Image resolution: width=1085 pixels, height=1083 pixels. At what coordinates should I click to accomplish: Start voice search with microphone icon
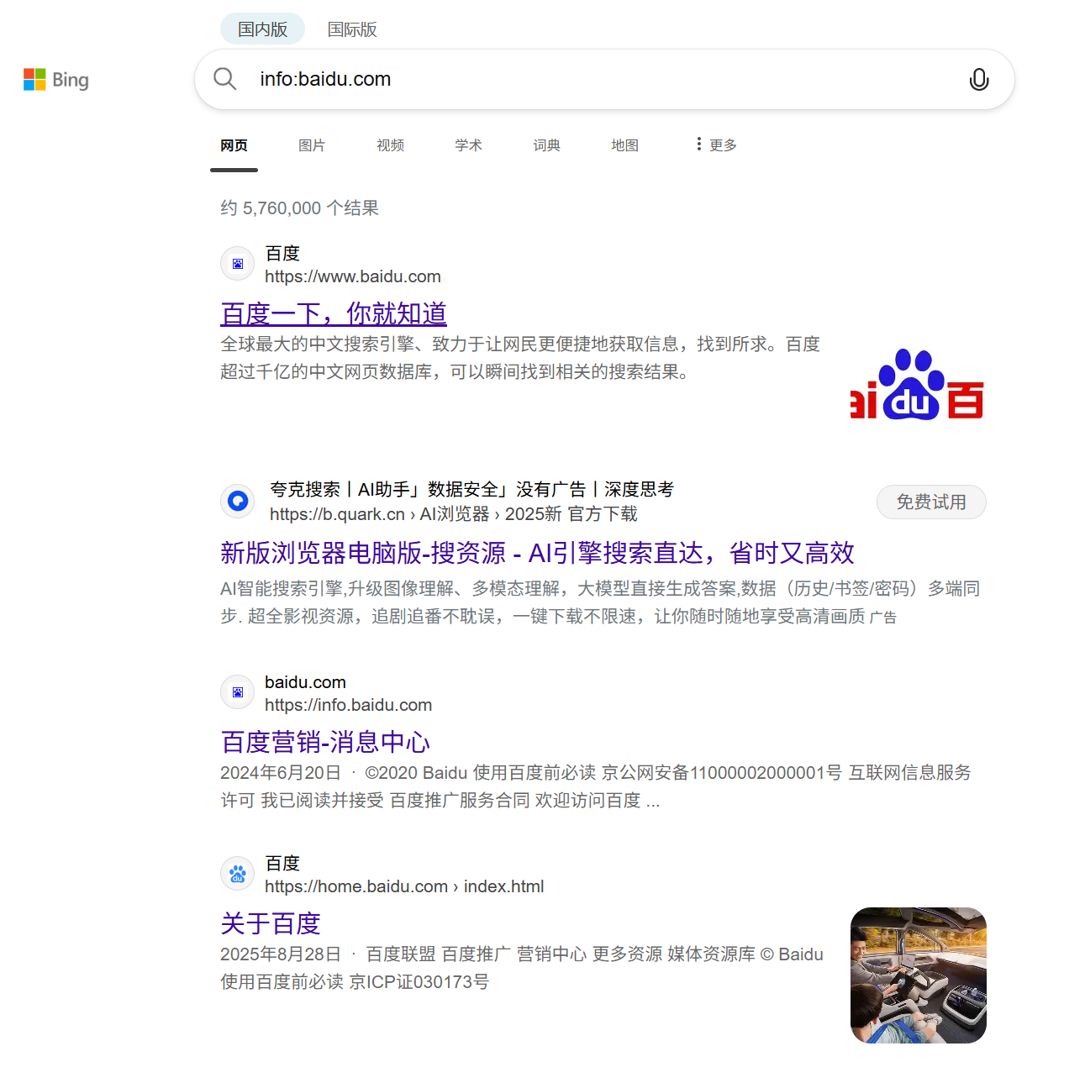979,80
